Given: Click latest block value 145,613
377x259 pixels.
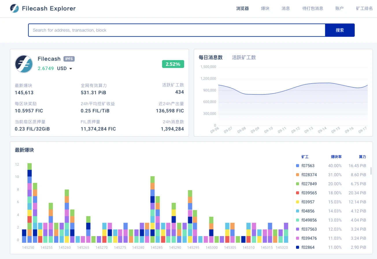Looking at the screenshot, I should [x=24, y=93].
